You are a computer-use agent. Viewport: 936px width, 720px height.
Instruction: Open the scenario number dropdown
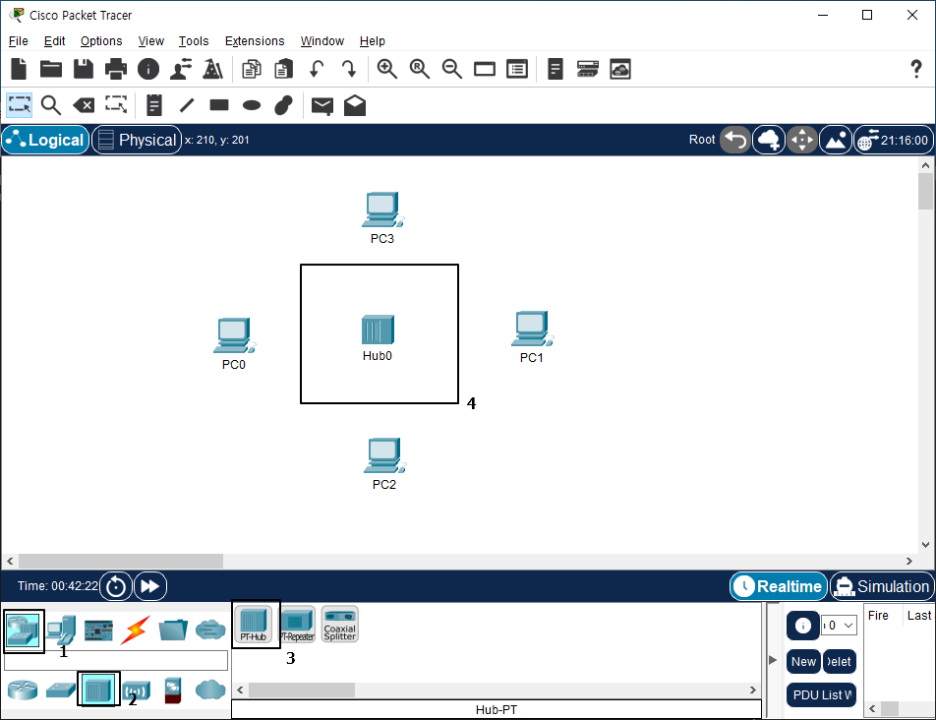840,625
